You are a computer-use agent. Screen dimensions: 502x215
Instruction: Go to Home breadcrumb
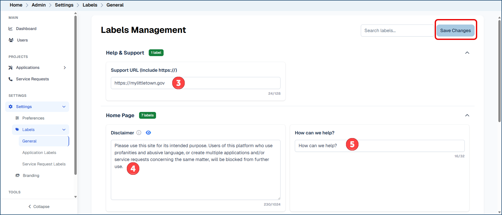coord(16,5)
